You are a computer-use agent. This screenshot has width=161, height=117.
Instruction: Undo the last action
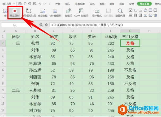pos(40,4)
